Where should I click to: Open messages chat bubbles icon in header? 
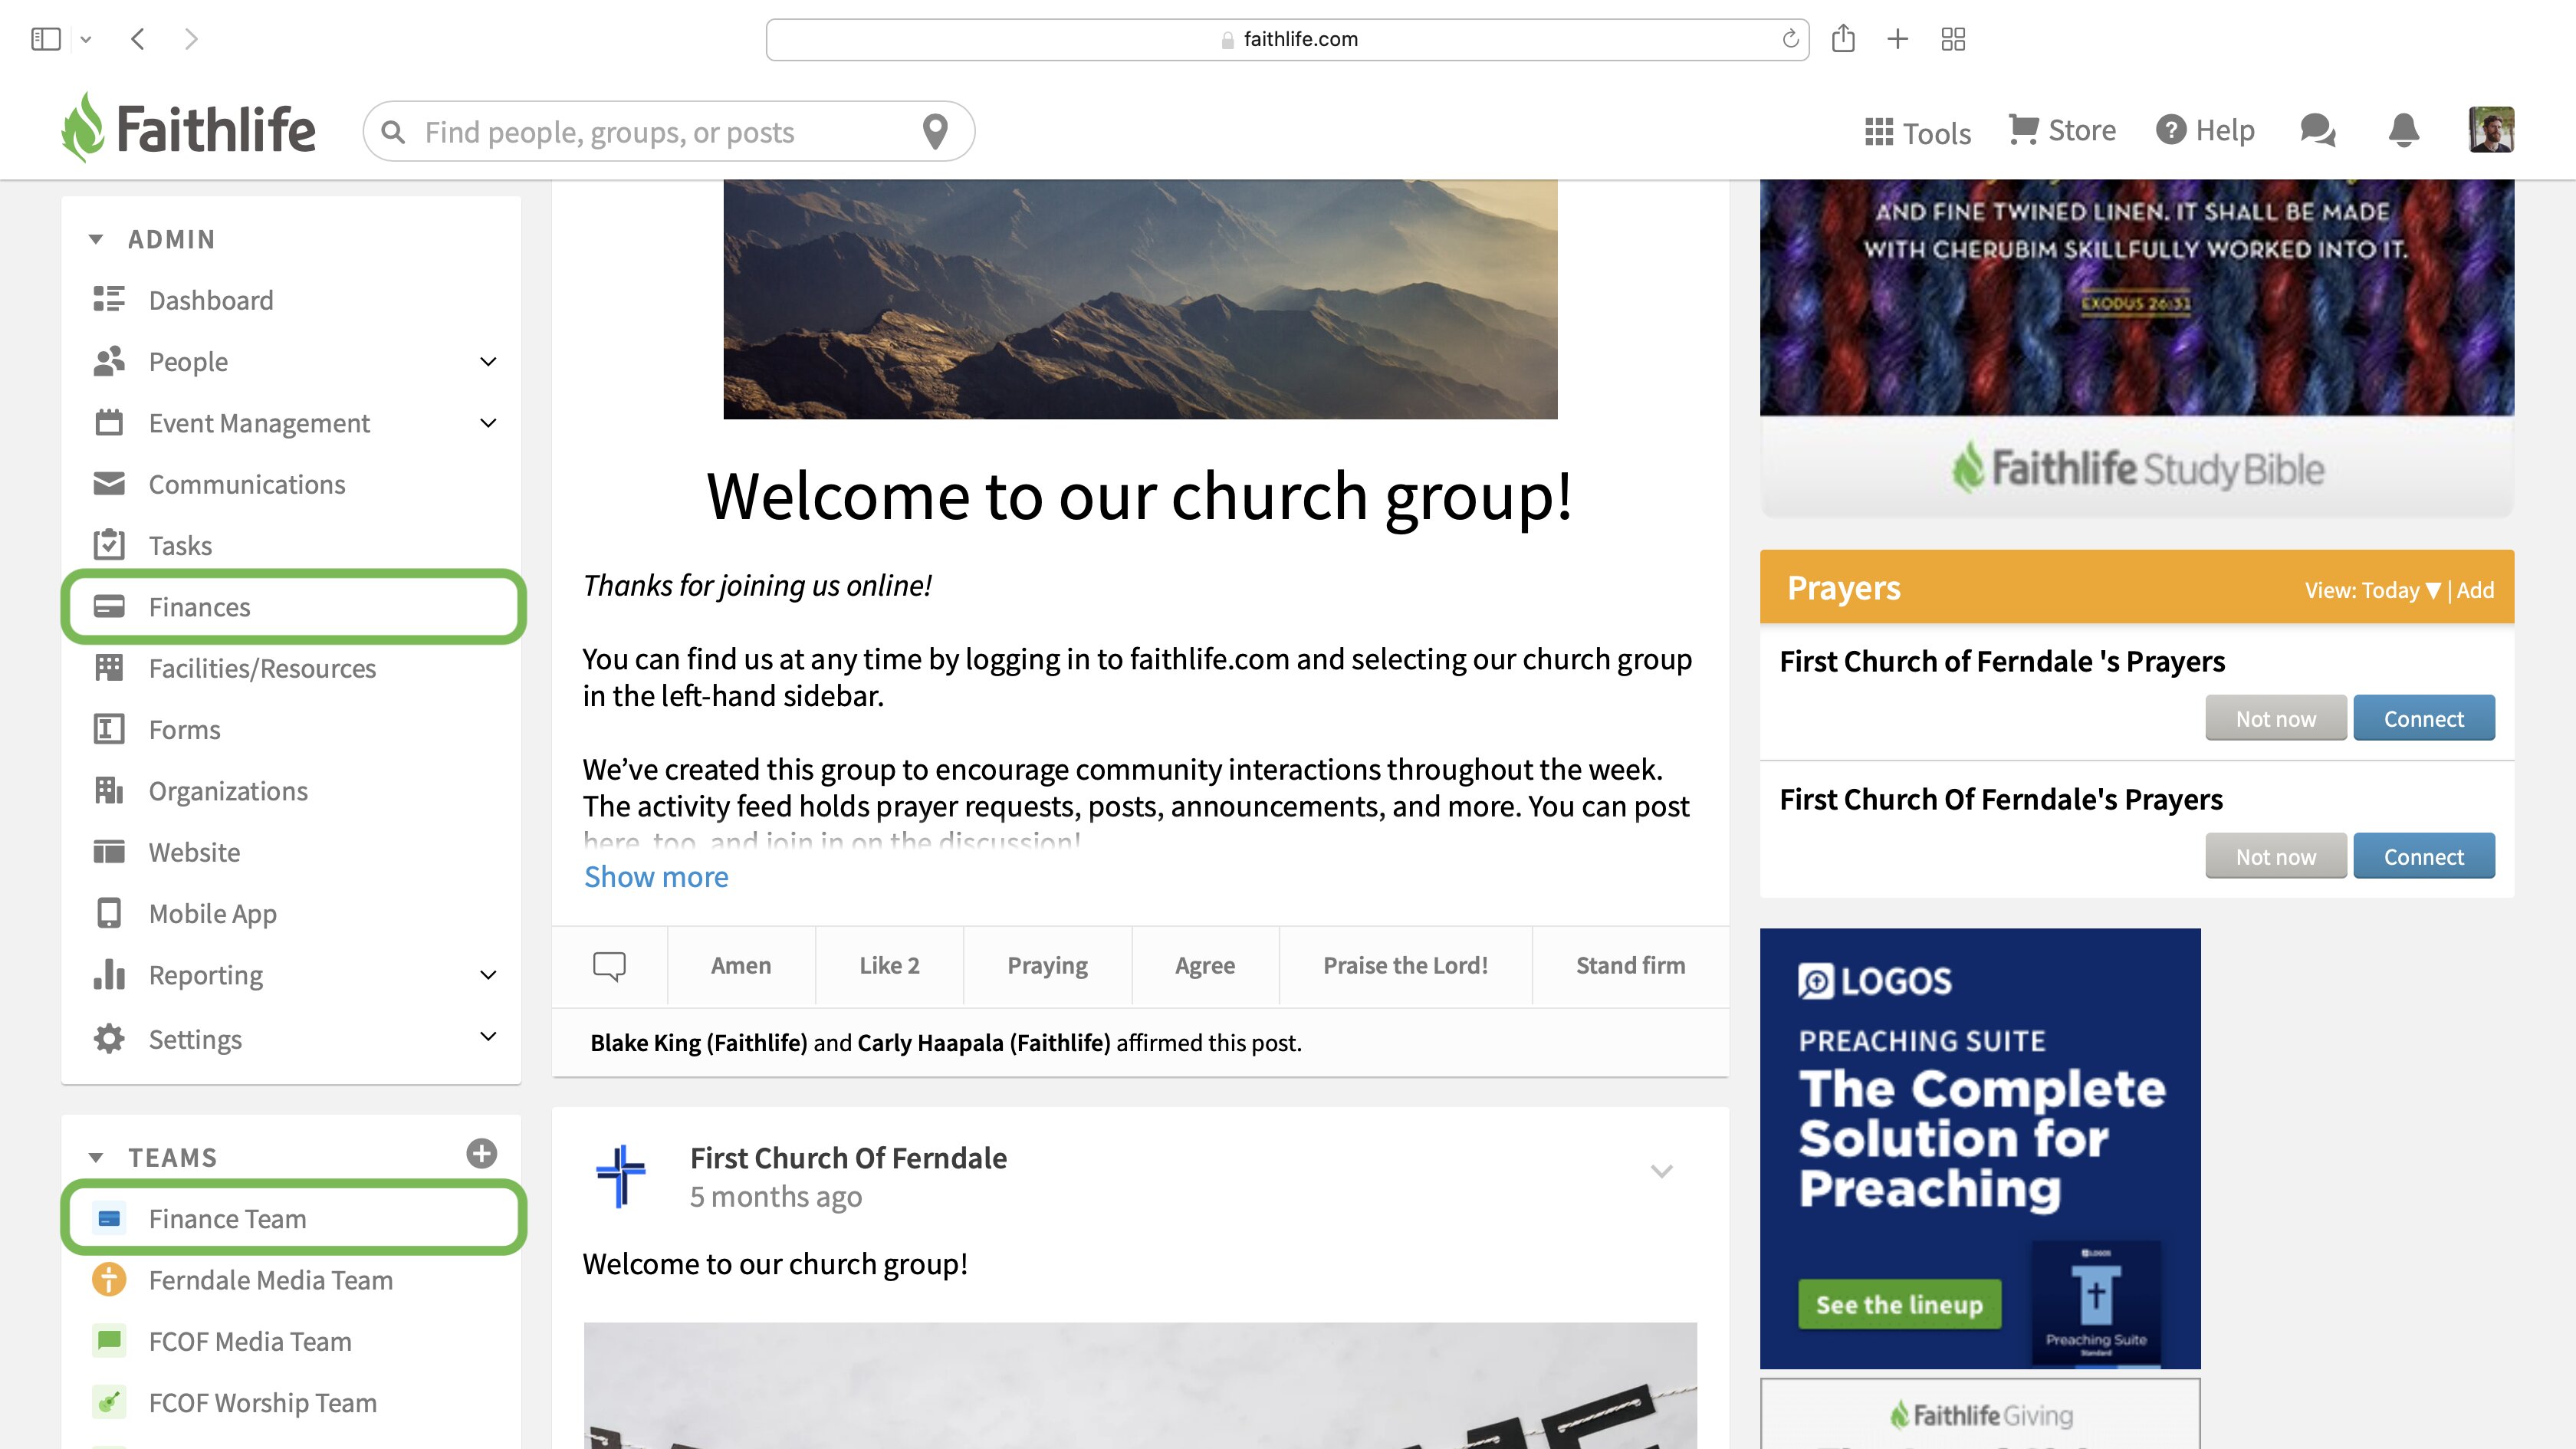pos(2317,130)
